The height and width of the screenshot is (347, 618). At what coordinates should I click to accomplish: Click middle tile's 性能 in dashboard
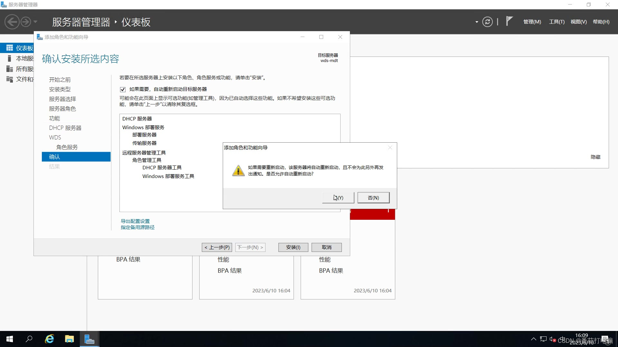point(223,259)
